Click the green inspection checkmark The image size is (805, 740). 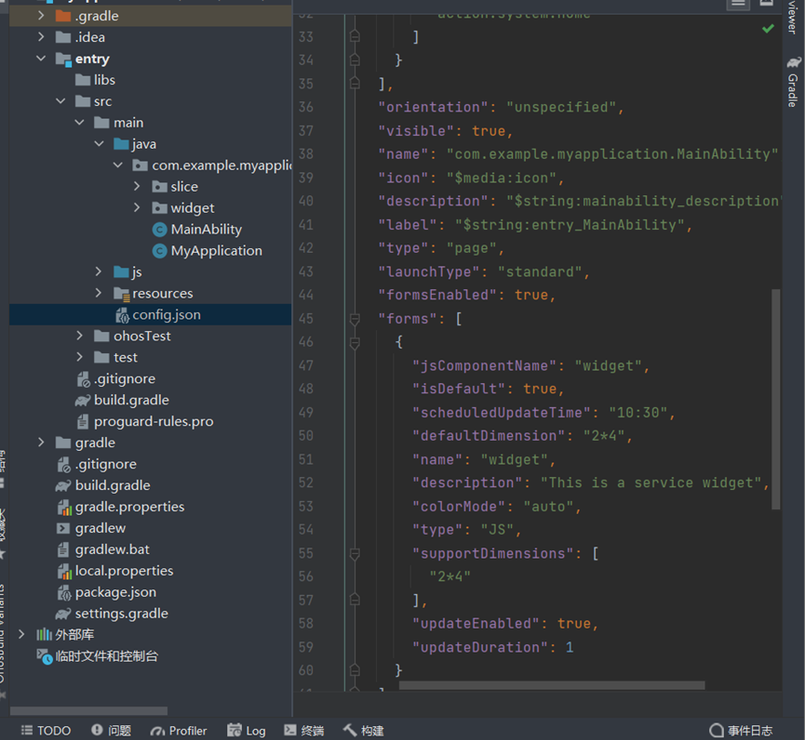point(768,29)
